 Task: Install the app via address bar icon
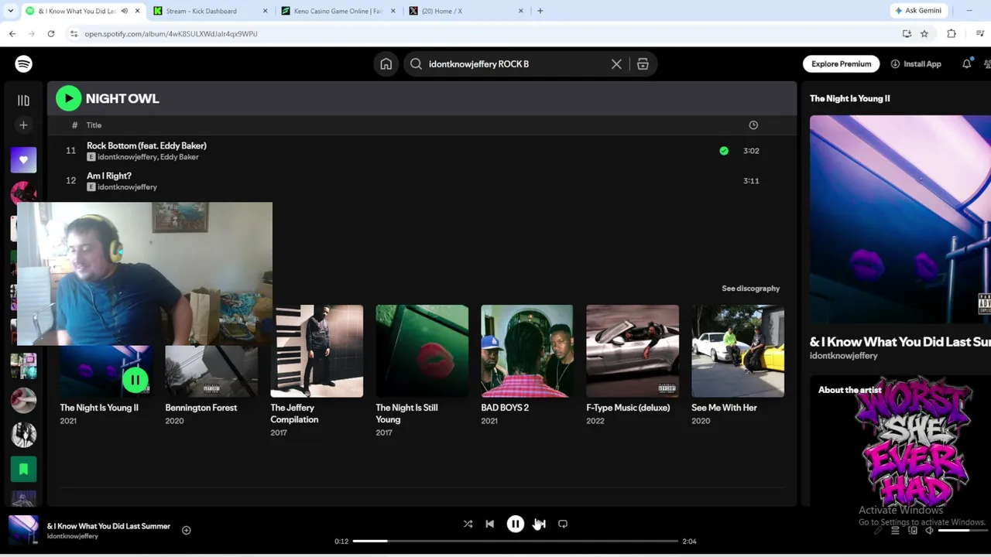[x=907, y=34]
